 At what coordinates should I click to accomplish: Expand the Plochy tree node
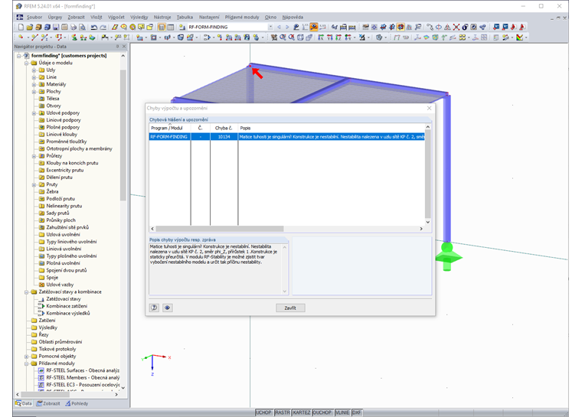34,92
